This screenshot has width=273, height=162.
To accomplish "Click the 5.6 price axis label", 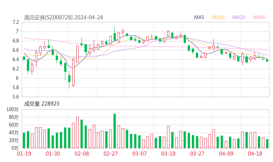I will 15,97.
